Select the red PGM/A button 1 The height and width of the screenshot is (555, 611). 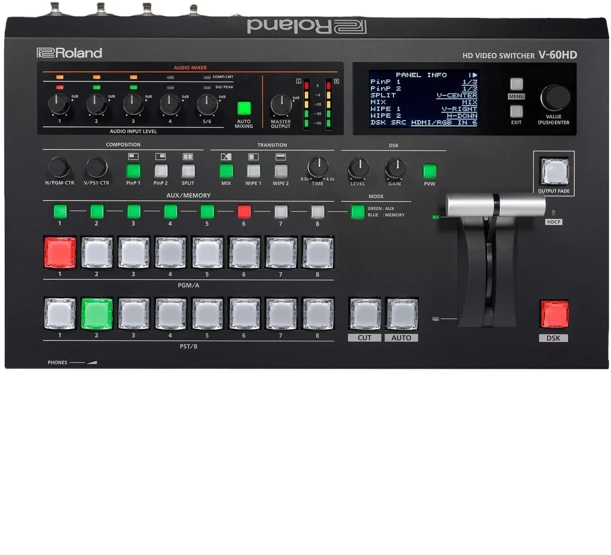tap(60, 252)
